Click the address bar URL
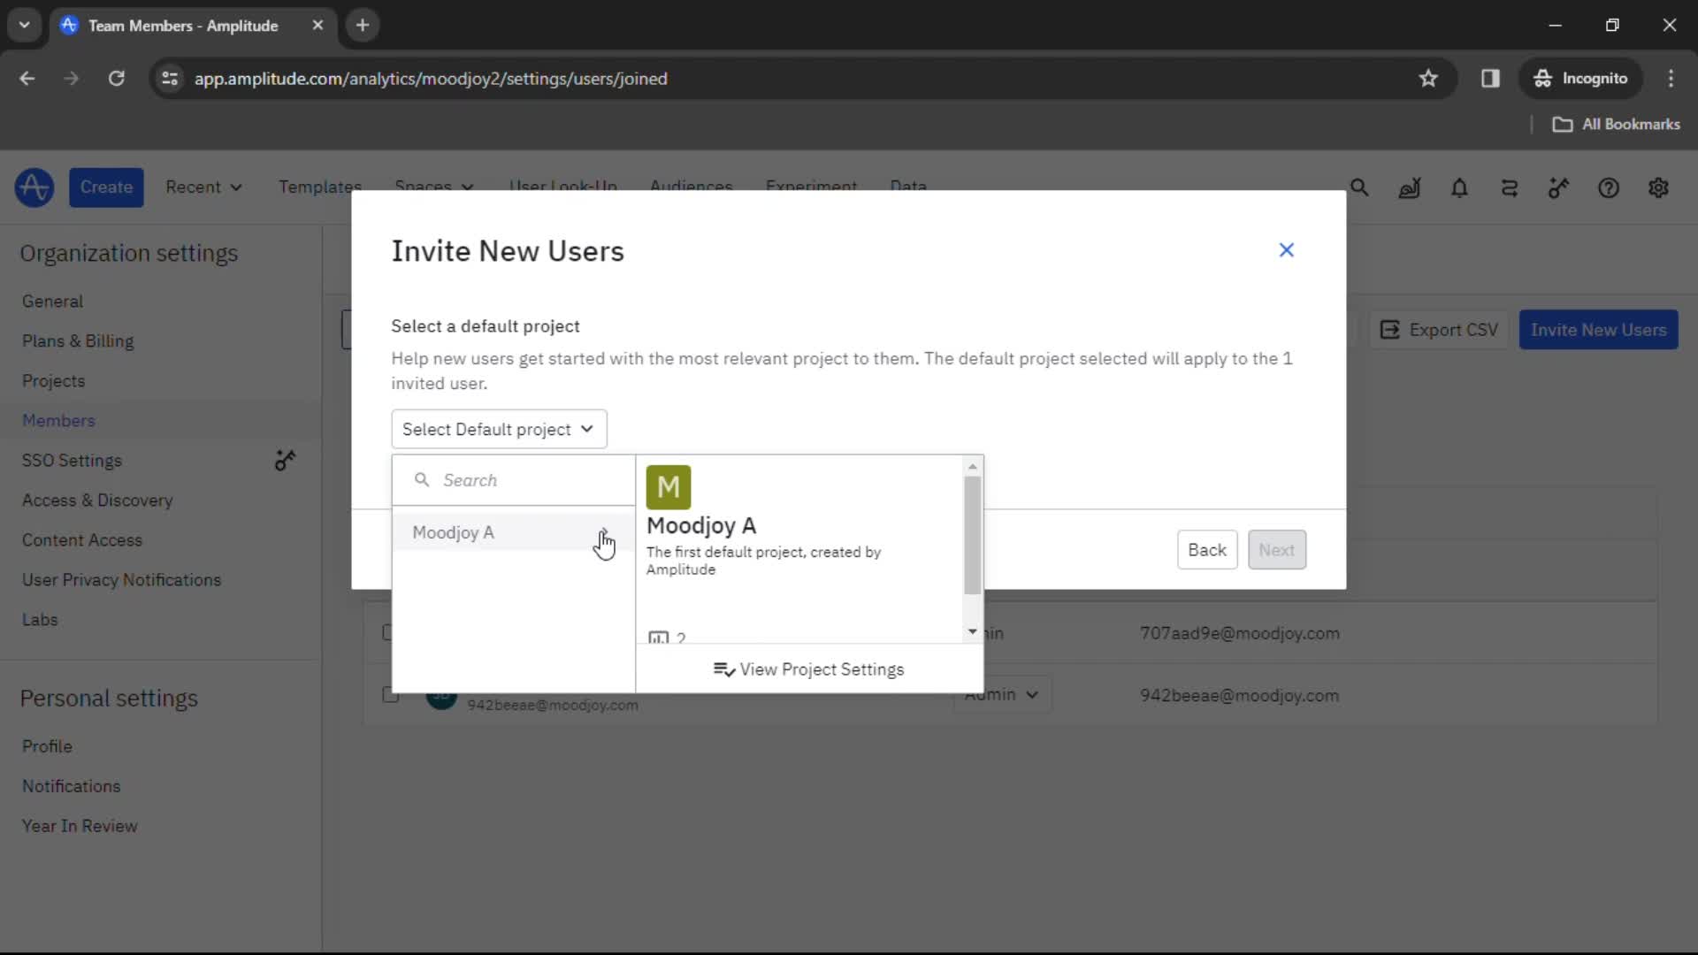This screenshot has width=1698, height=955. [x=431, y=79]
